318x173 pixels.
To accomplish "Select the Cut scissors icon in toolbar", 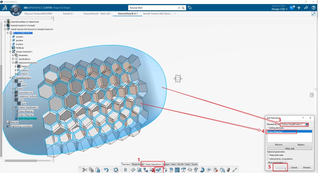I will pos(85,170).
